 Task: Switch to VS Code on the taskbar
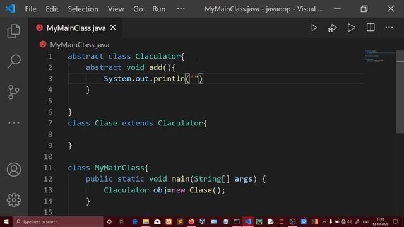coord(248,221)
